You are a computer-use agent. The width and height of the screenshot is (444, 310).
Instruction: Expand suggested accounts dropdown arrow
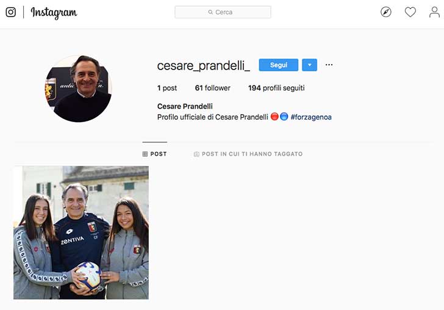click(x=309, y=65)
